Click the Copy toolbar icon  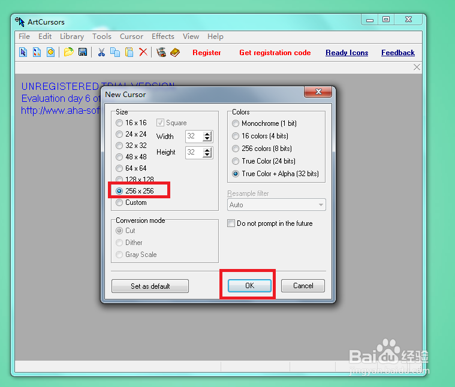click(115, 52)
